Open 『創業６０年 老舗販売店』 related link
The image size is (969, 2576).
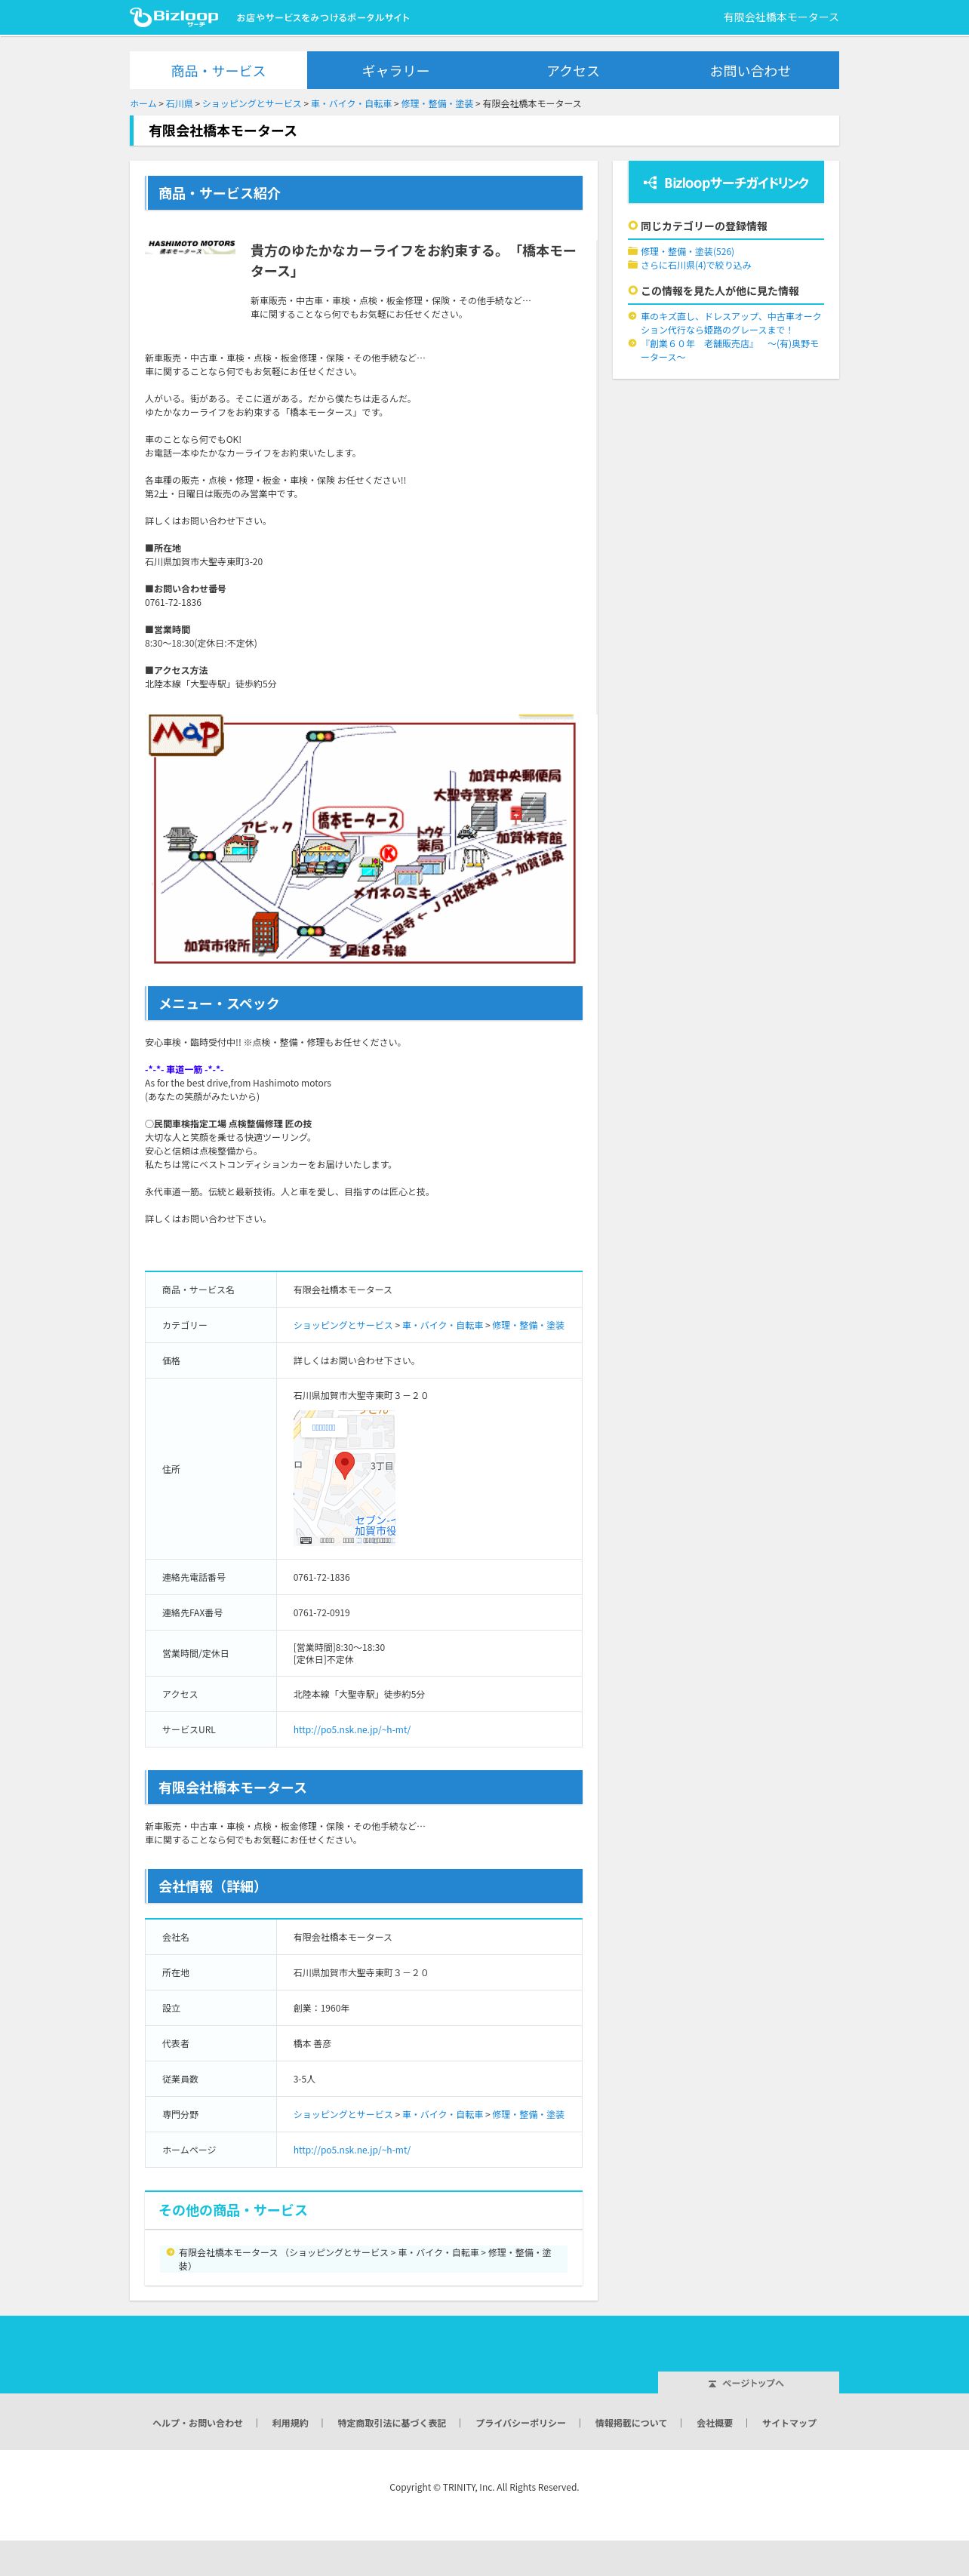coord(729,350)
